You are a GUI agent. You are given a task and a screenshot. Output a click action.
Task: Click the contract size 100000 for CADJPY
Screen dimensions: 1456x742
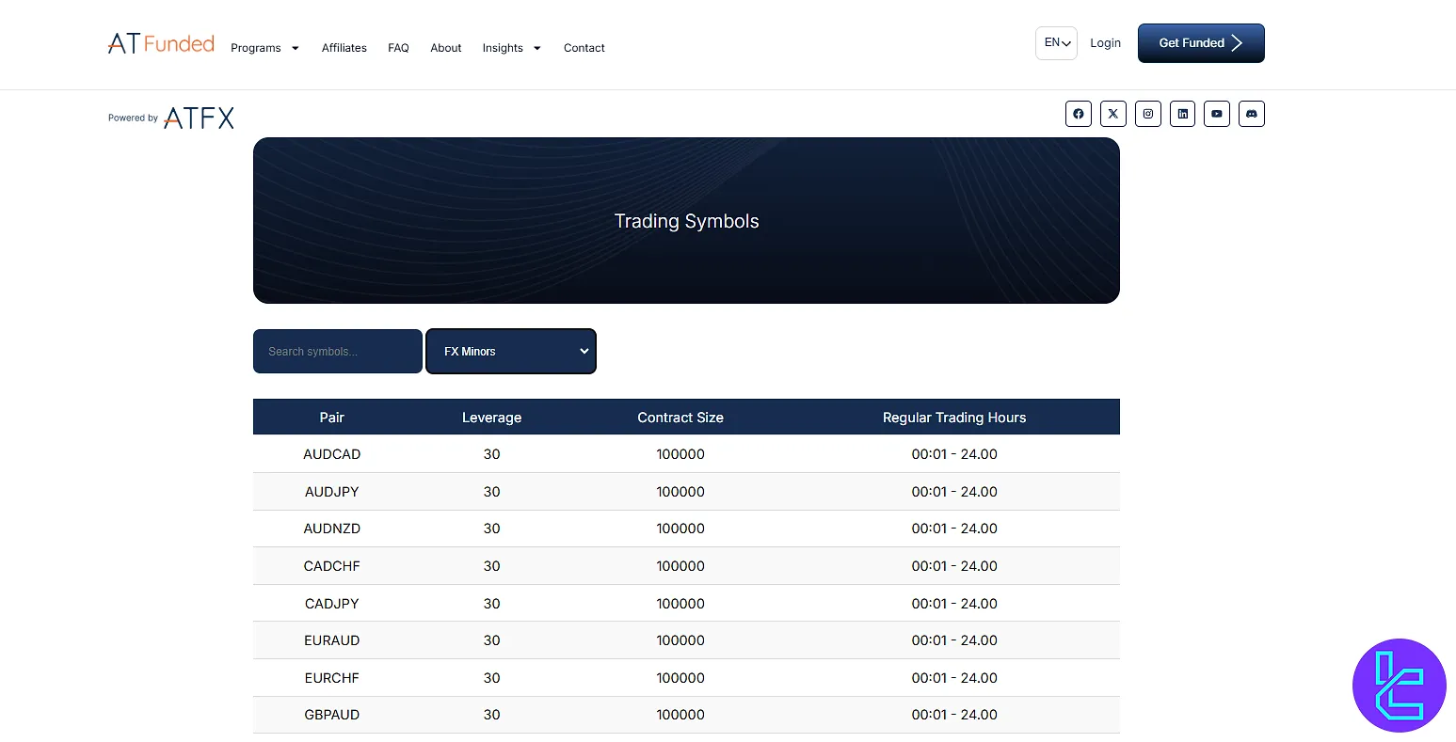click(680, 604)
